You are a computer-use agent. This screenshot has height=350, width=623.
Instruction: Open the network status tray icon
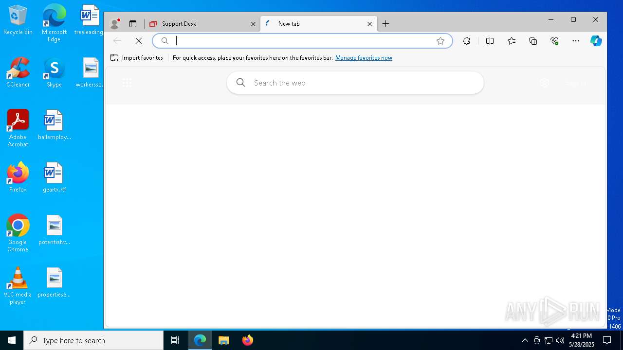coord(549,340)
